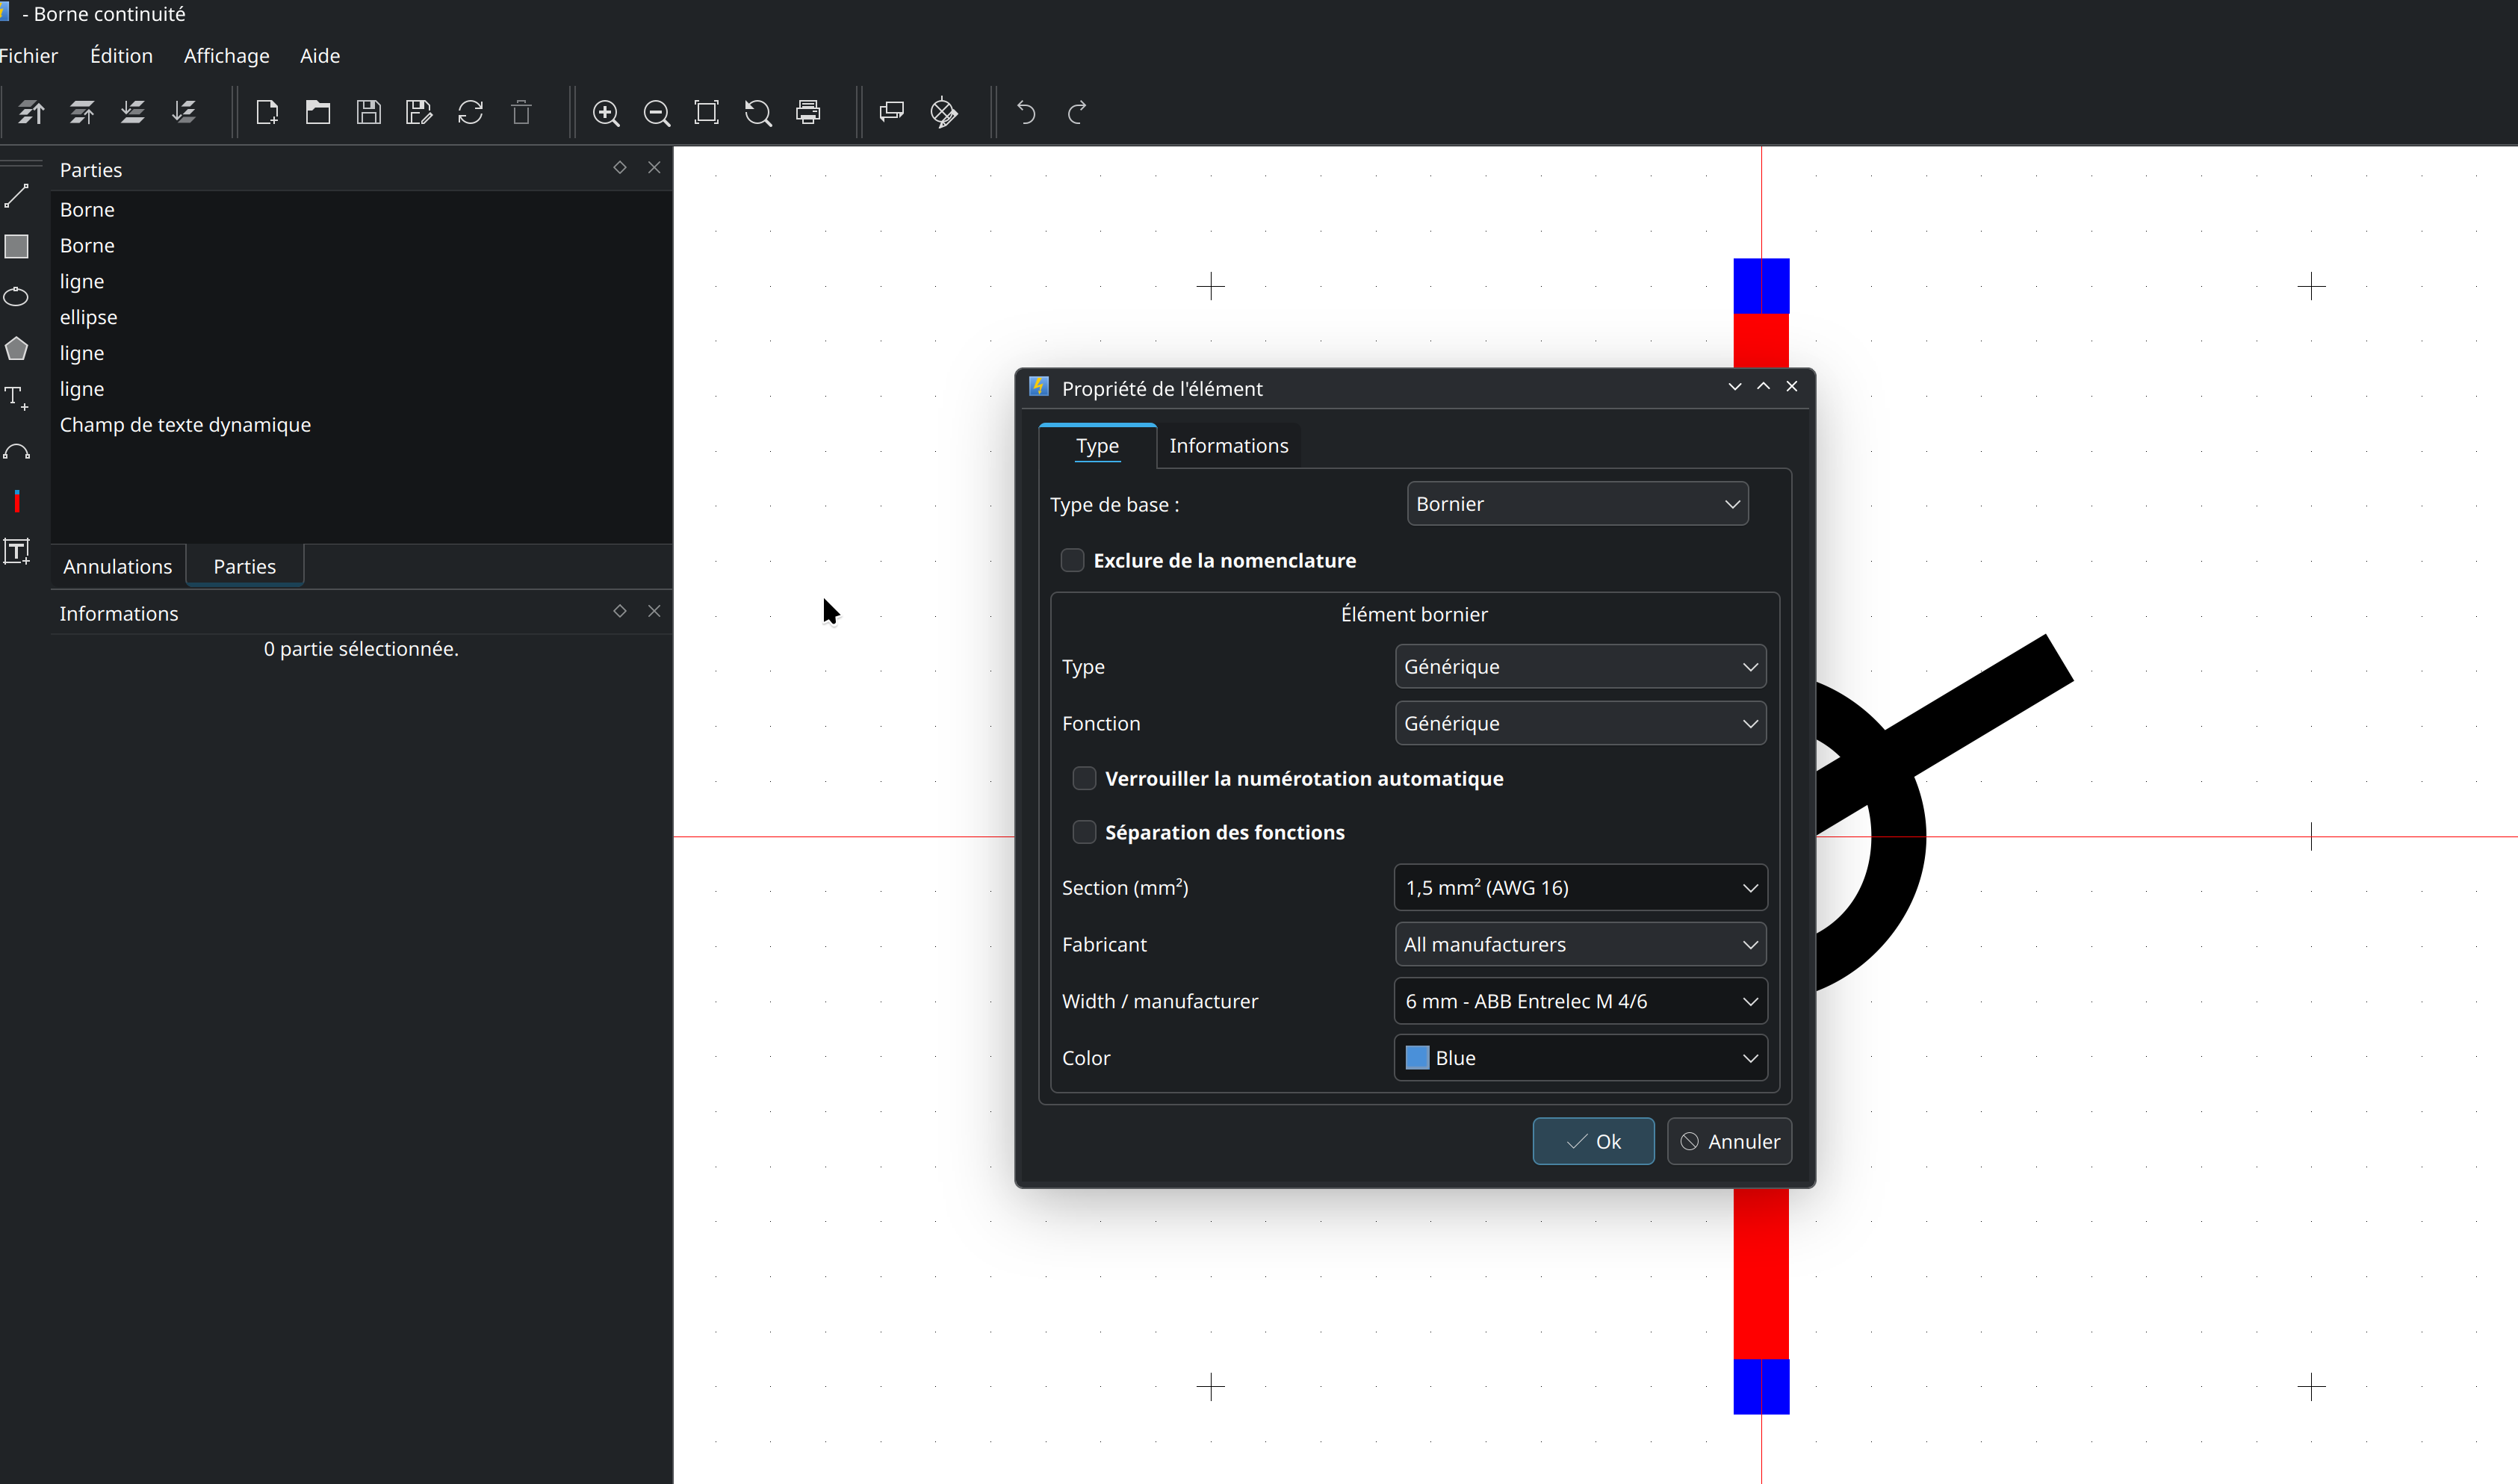2518x1484 pixels.
Task: Switch to the Informations tab in dialog
Action: pyautogui.click(x=1229, y=446)
